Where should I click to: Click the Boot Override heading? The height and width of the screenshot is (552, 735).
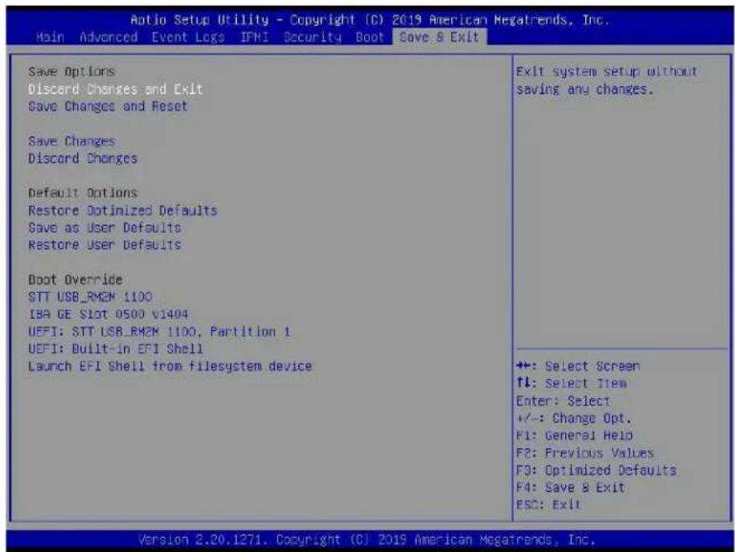[75, 280]
